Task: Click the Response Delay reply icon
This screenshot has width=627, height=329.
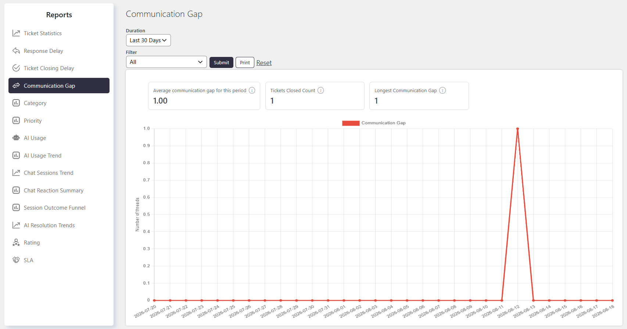Action: (x=16, y=51)
